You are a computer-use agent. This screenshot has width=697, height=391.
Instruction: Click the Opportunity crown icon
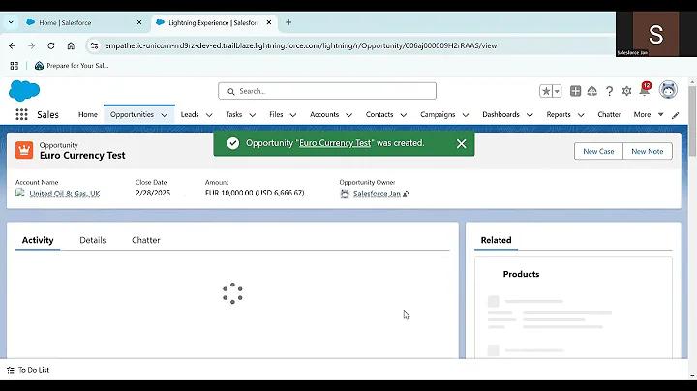(x=24, y=150)
